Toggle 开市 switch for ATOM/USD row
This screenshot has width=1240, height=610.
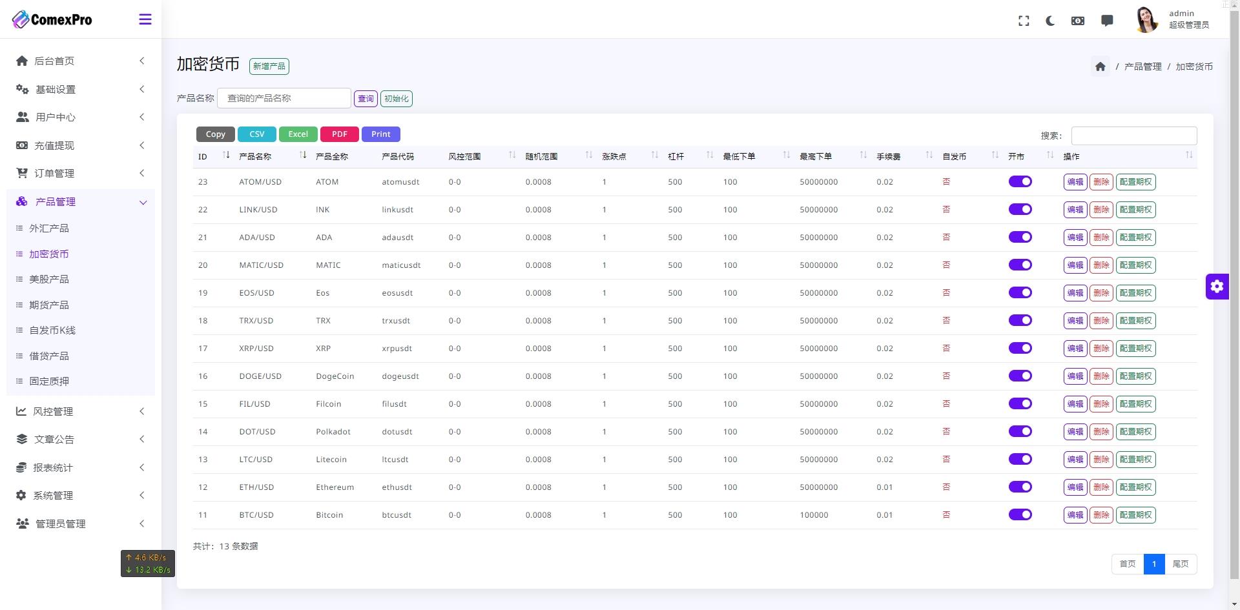click(x=1020, y=182)
